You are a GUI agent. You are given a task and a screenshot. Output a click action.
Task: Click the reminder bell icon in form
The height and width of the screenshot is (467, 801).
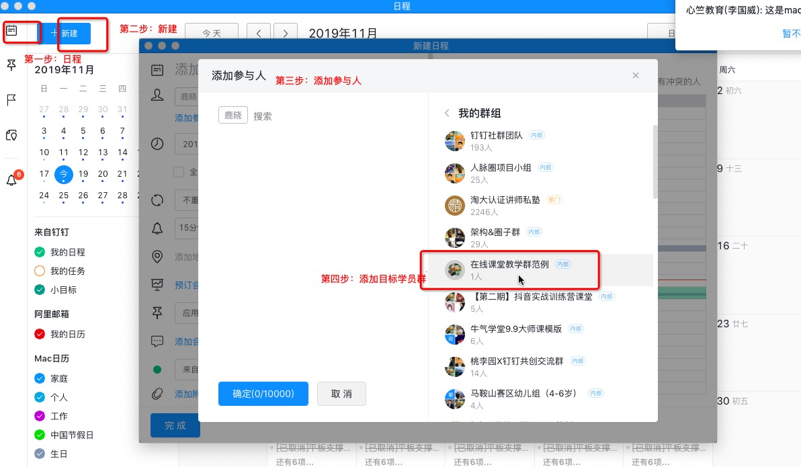157,228
